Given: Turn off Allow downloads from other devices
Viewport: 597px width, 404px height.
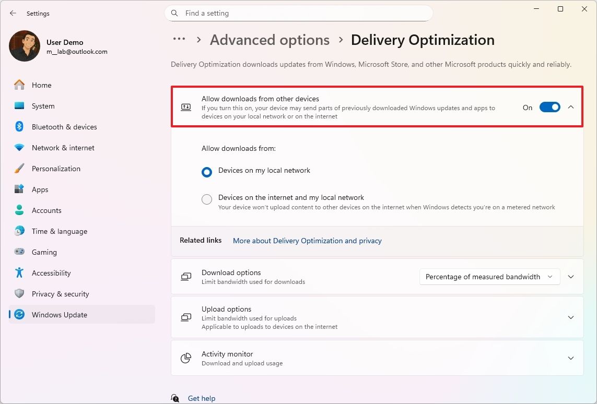Looking at the screenshot, I should pos(549,107).
